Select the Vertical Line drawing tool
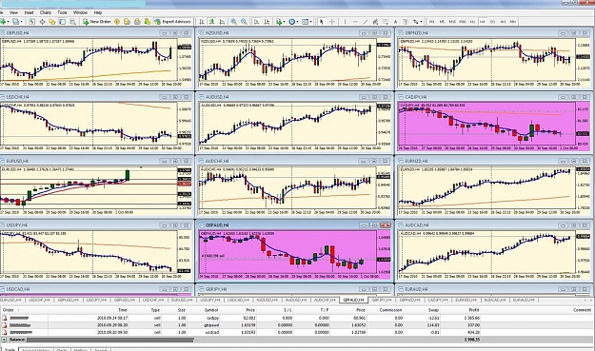 [x=345, y=22]
